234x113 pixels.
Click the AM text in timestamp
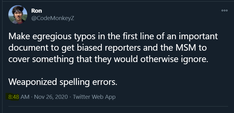tap(25, 97)
